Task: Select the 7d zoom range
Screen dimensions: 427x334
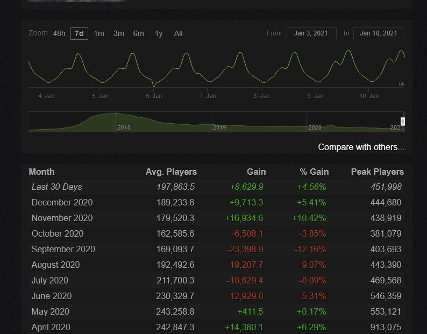Action: (x=79, y=33)
